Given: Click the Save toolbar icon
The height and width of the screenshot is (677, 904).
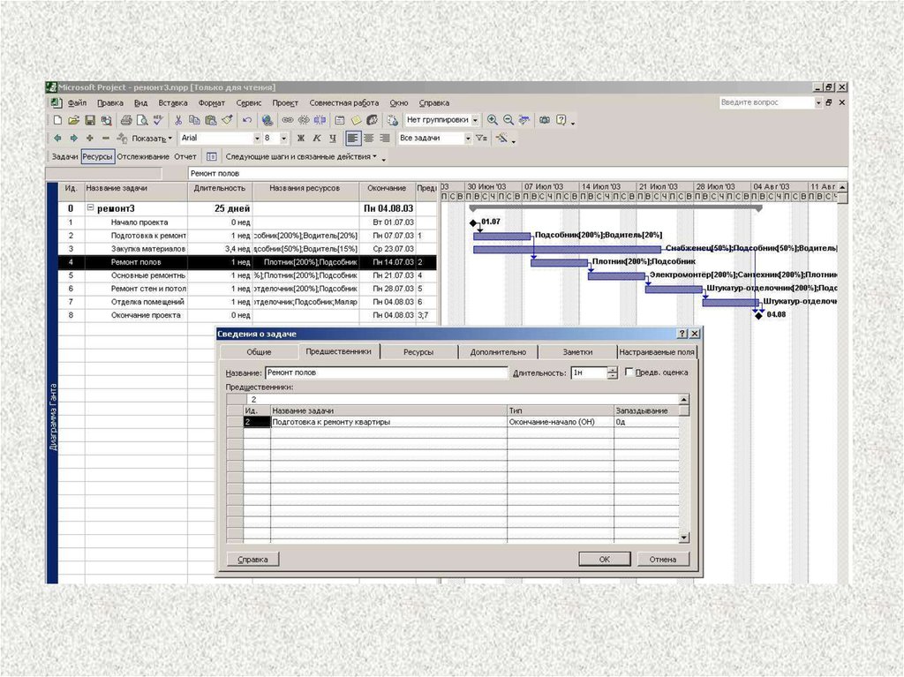Looking at the screenshot, I should (90, 120).
